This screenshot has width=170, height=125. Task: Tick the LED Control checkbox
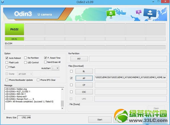pyautogui.click(x=25, y=62)
